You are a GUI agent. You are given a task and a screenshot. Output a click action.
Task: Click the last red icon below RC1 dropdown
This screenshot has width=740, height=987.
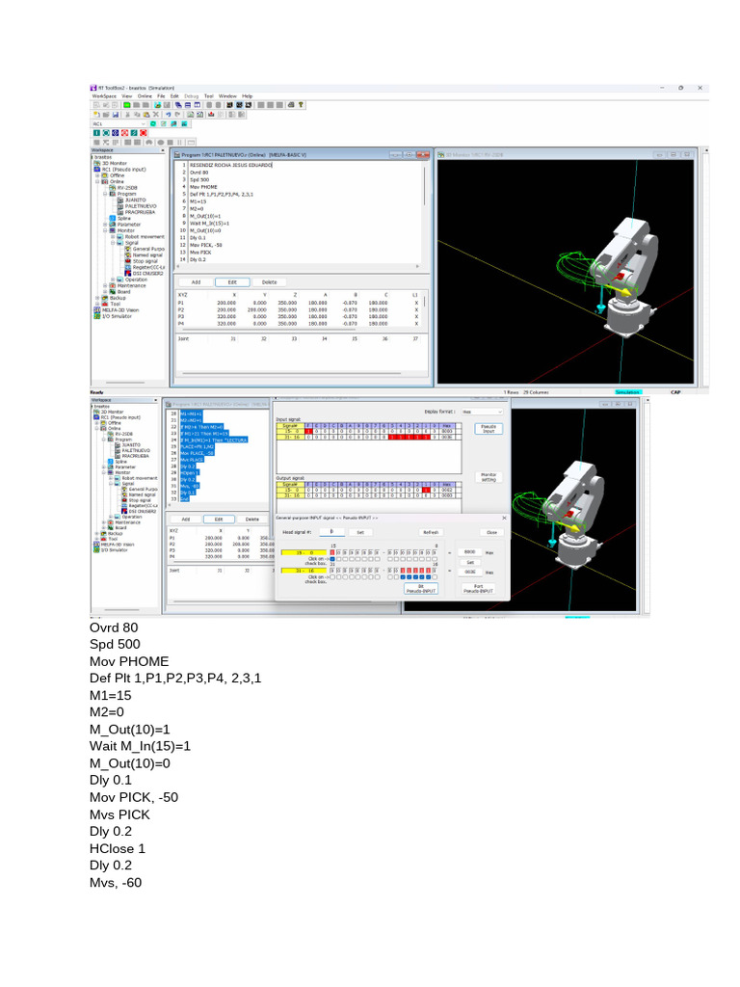tap(143, 133)
